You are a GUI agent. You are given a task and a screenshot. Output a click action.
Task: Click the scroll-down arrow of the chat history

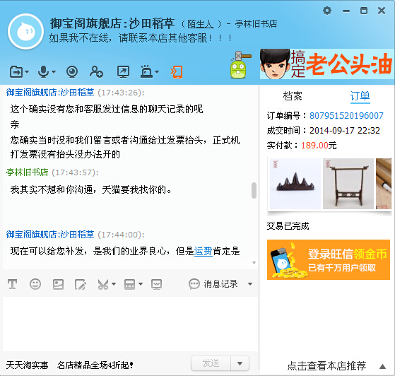click(254, 263)
